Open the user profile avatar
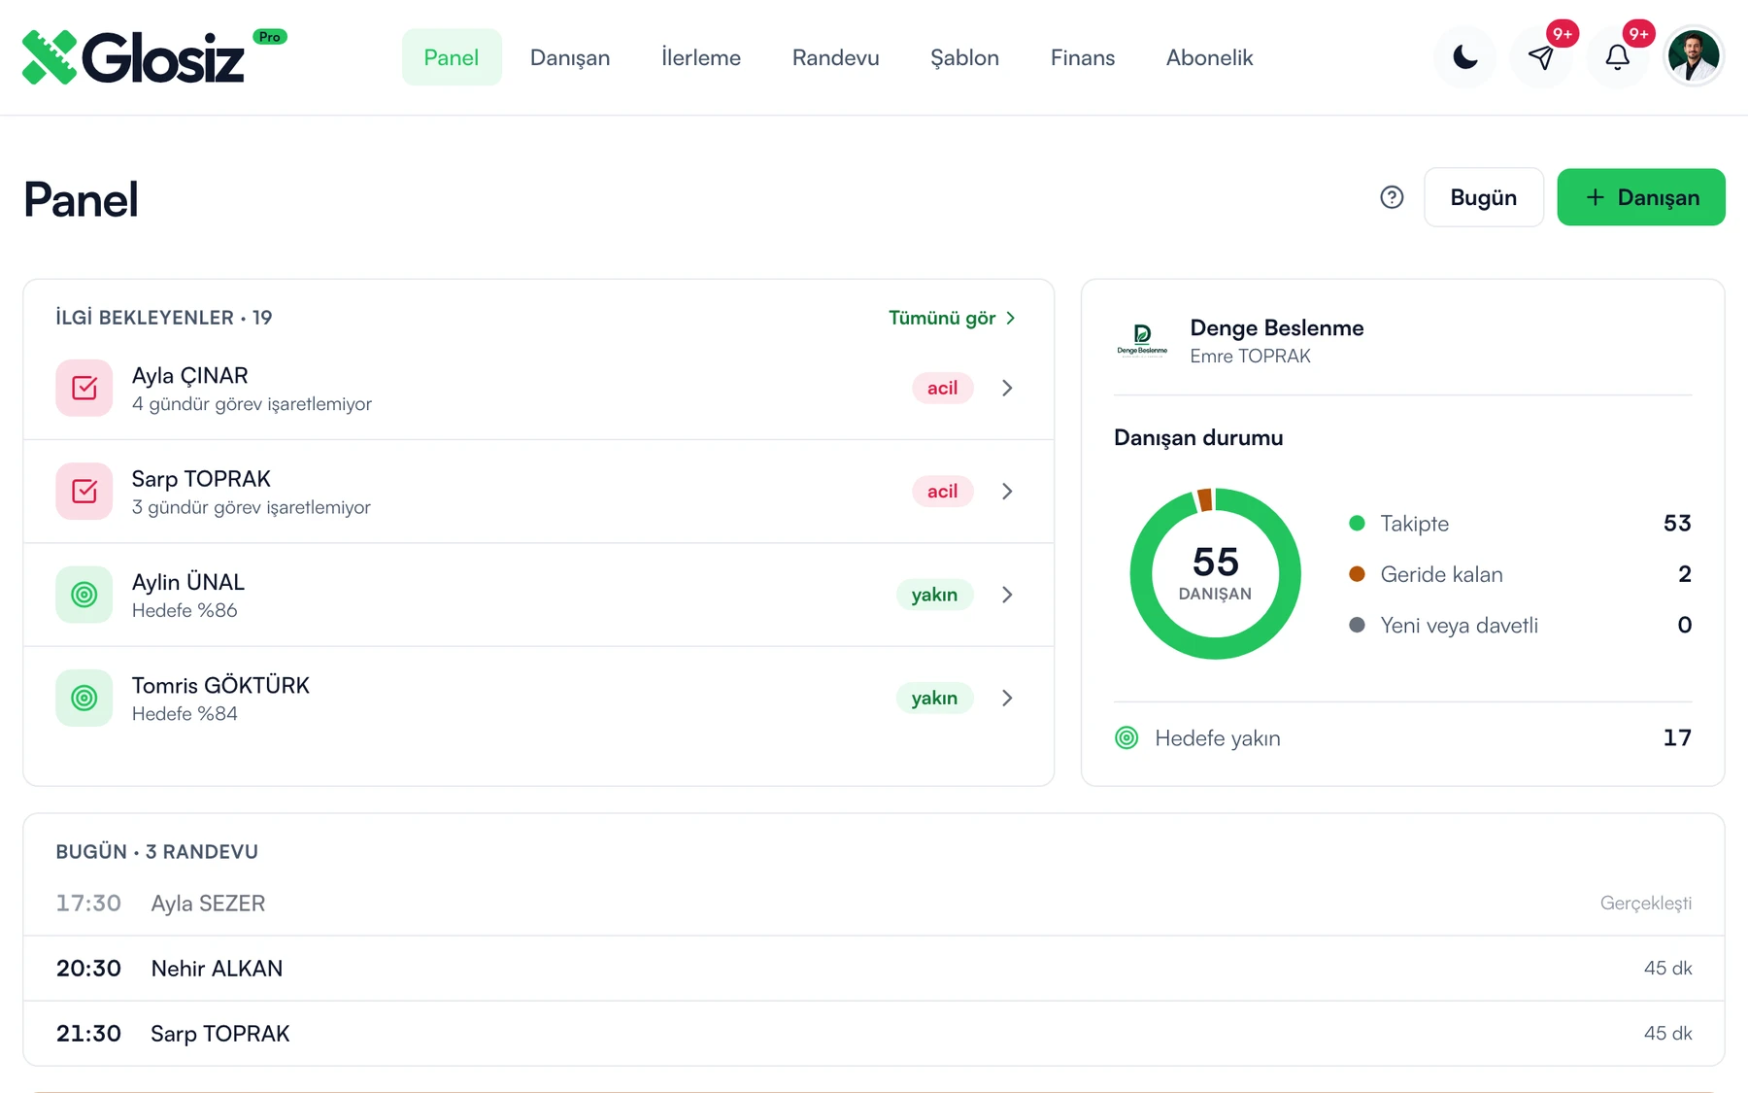This screenshot has width=1748, height=1093. pyautogui.click(x=1694, y=56)
